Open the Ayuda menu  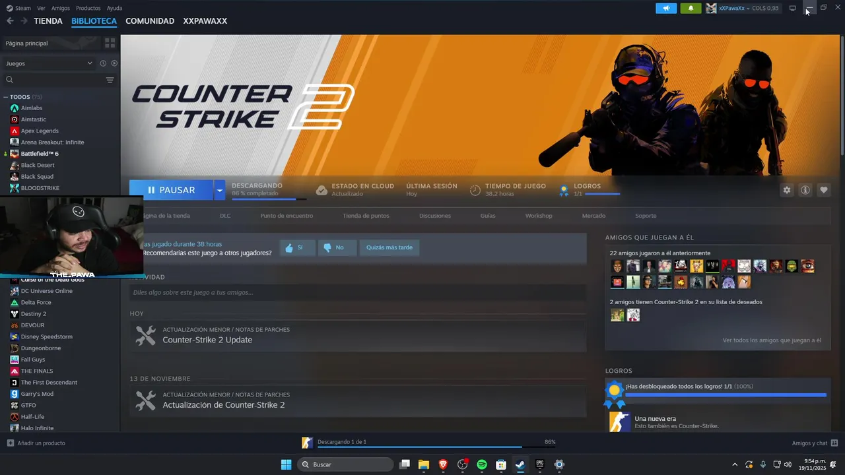click(x=114, y=8)
